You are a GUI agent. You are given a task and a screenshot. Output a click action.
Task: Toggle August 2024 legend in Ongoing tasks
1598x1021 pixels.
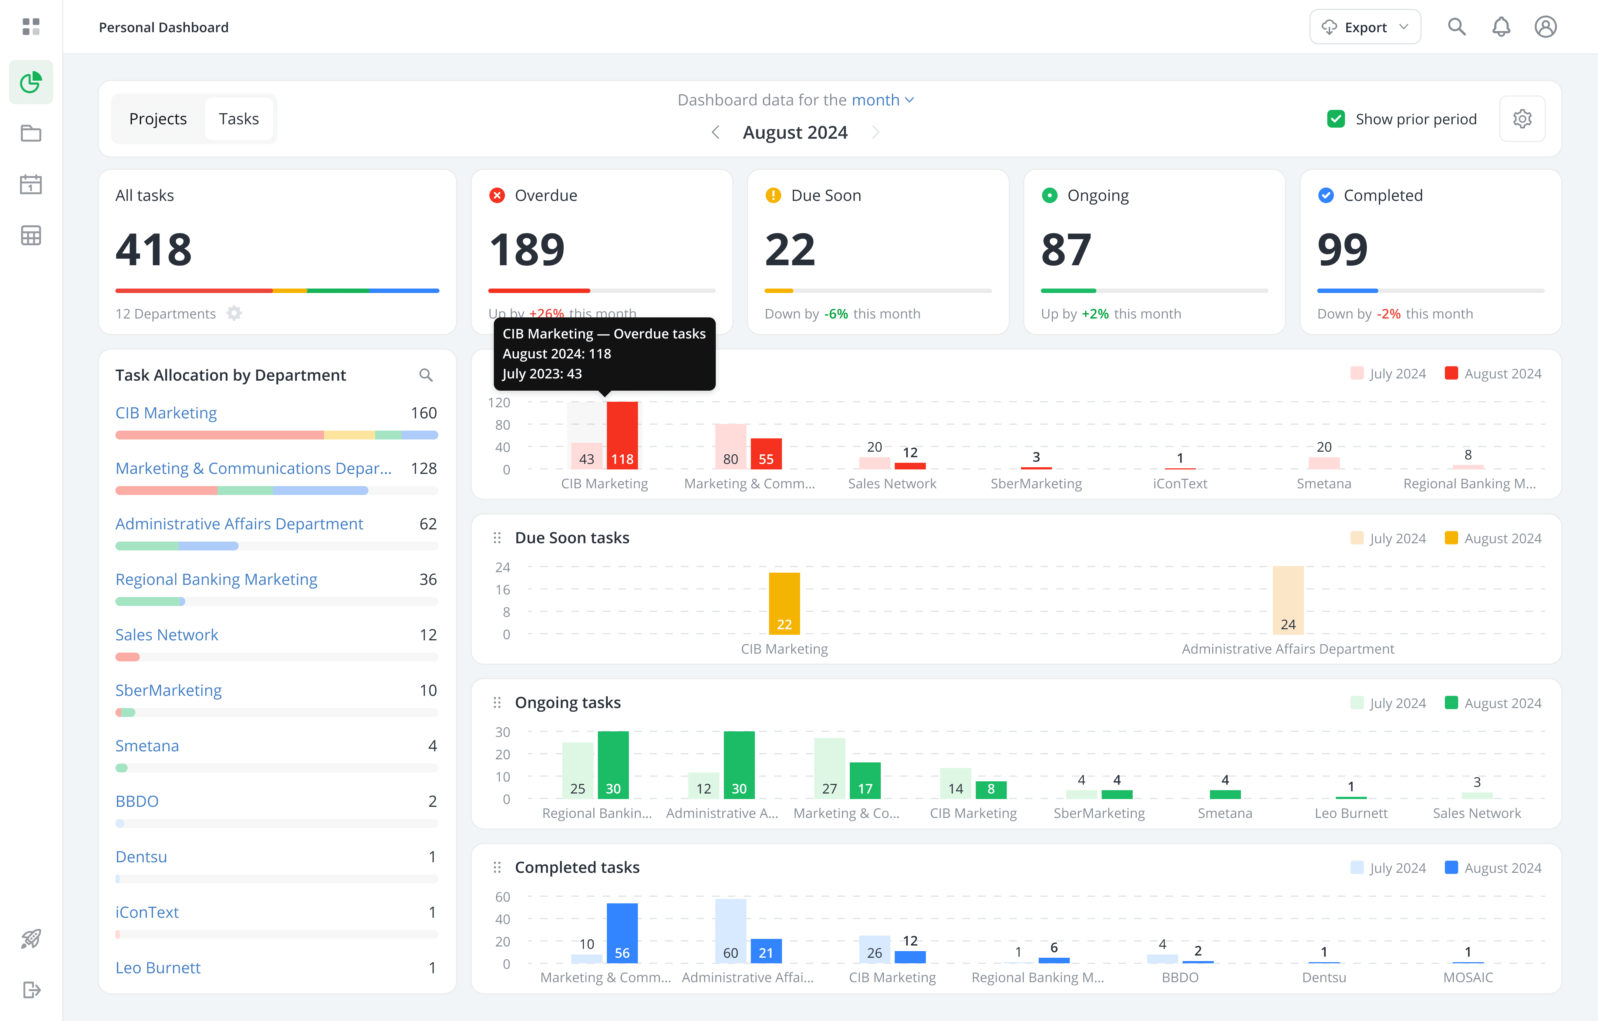click(x=1493, y=703)
